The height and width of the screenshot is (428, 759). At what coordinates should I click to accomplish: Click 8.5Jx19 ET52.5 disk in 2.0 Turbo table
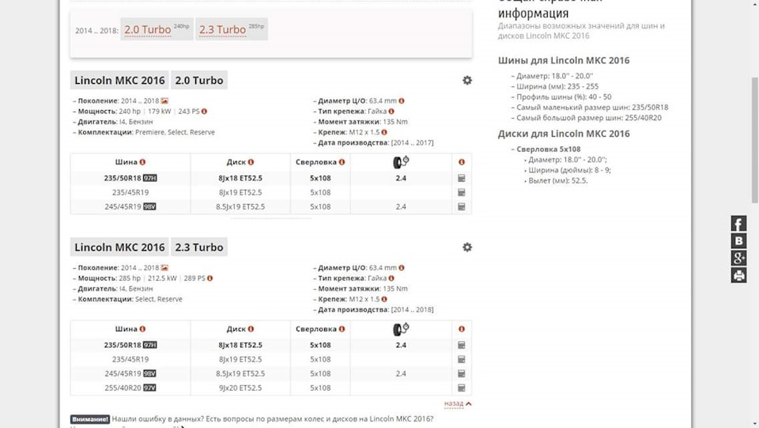click(x=240, y=206)
